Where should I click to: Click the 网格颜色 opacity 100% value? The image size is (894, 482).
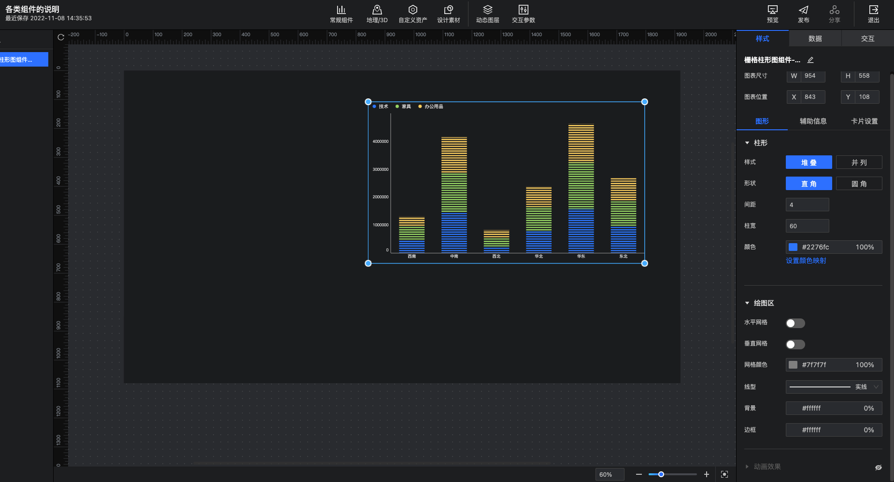coord(865,365)
